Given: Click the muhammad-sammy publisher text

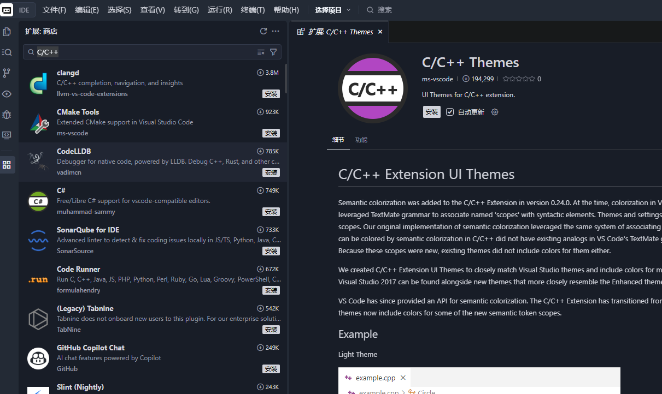Looking at the screenshot, I should [86, 212].
